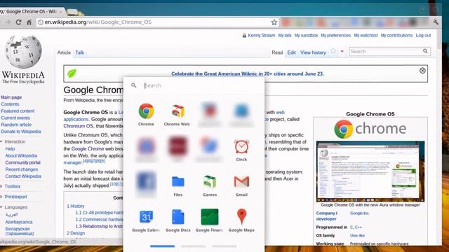The width and height of the screenshot is (449, 252).
Task: Open the Google Calendar app
Action: (146, 220)
